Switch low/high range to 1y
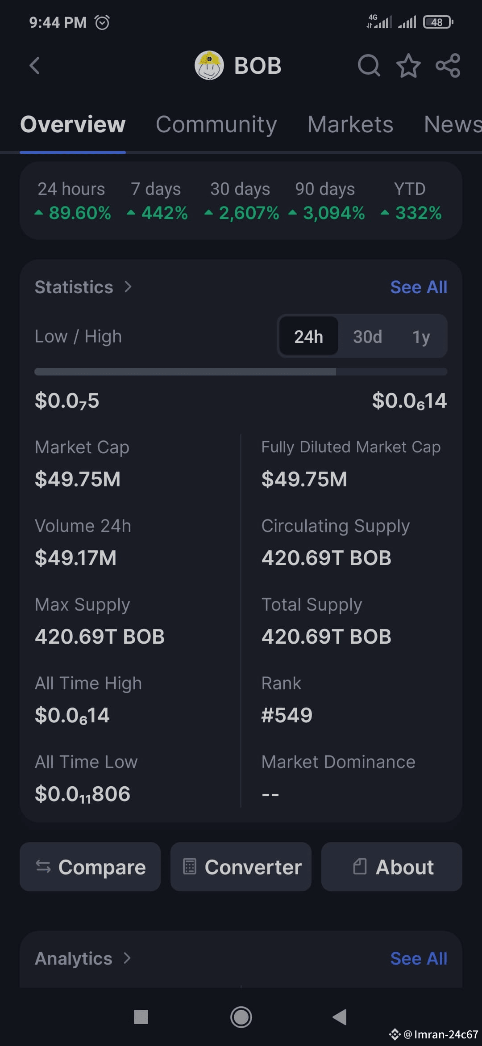482x1046 pixels. [x=421, y=337]
